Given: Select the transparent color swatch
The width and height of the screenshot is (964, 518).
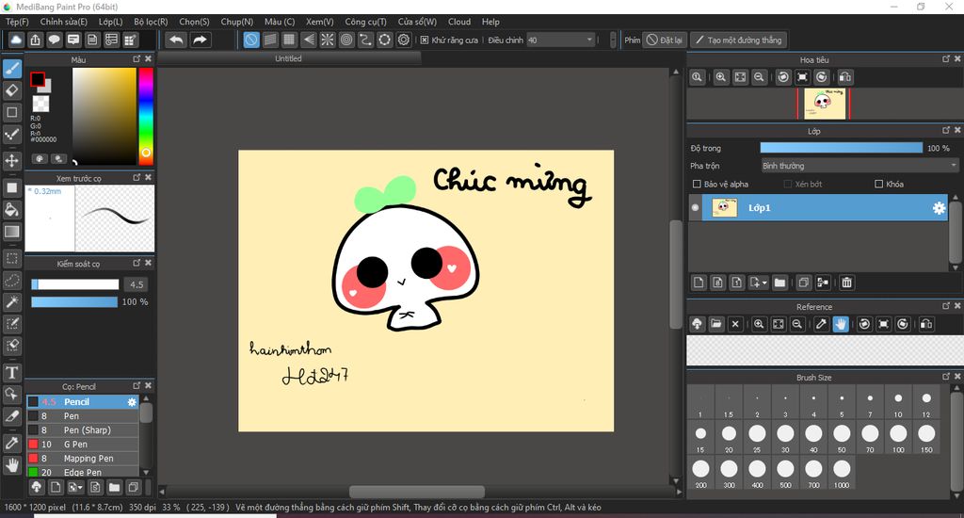Looking at the screenshot, I should pos(40,104).
